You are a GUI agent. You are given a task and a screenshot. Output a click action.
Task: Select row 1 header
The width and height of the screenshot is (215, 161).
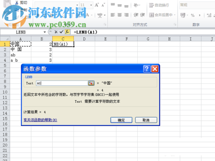point(5,44)
